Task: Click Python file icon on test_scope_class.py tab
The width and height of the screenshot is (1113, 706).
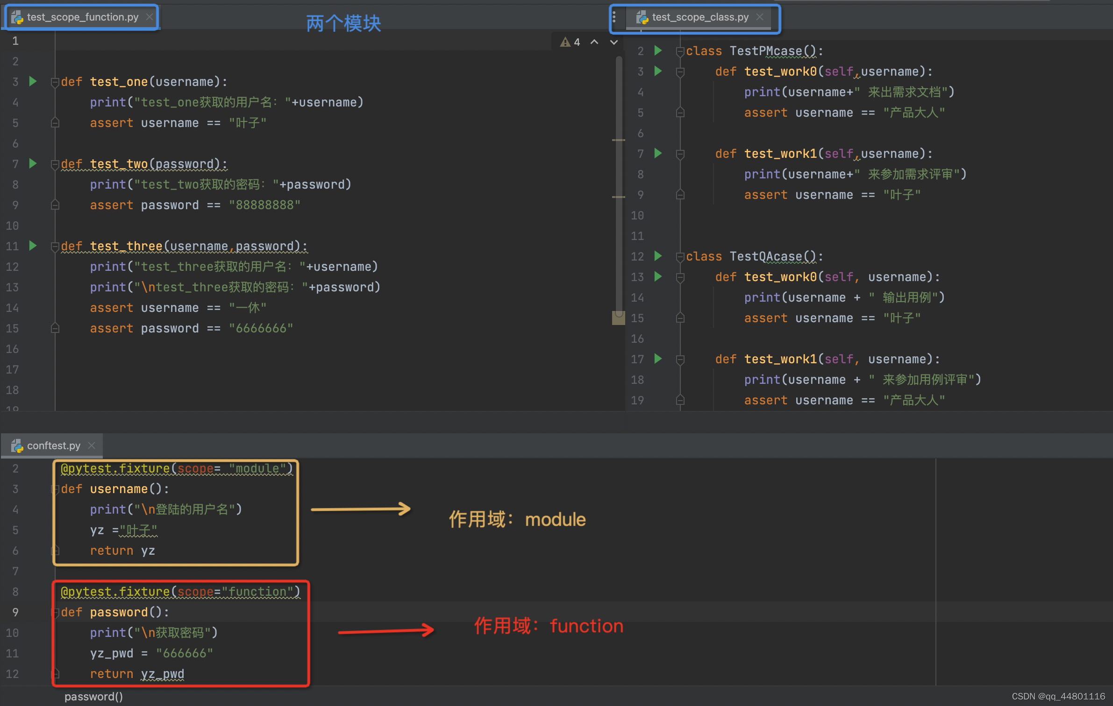Action: click(642, 17)
